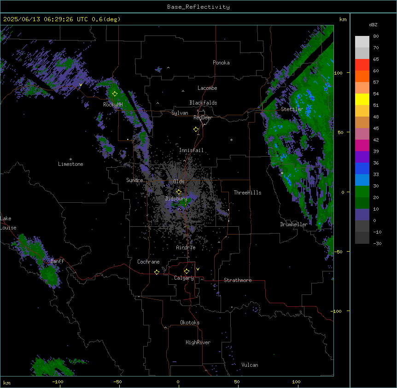The image size is (397, 388).
Task: Pick the bright green 20–30 dBZ swatch
Action: [x=362, y=192]
